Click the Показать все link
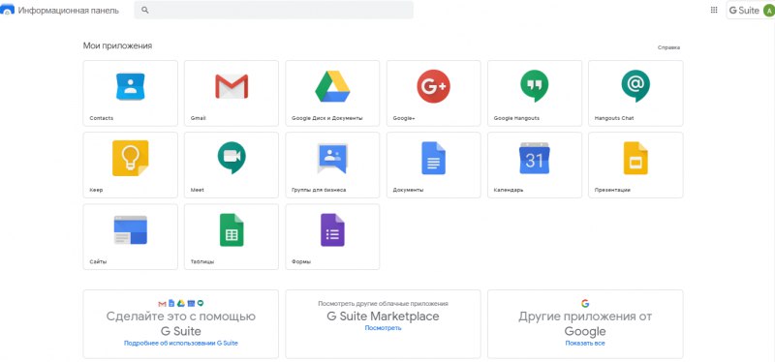The width and height of the screenshot is (775, 362). point(585,344)
